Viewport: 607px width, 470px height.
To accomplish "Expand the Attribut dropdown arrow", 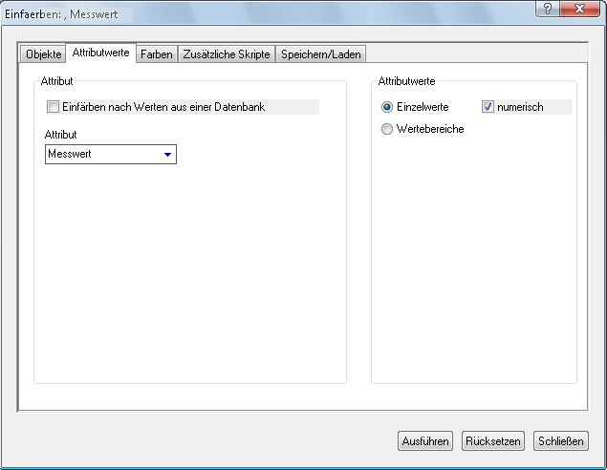I will (167, 154).
